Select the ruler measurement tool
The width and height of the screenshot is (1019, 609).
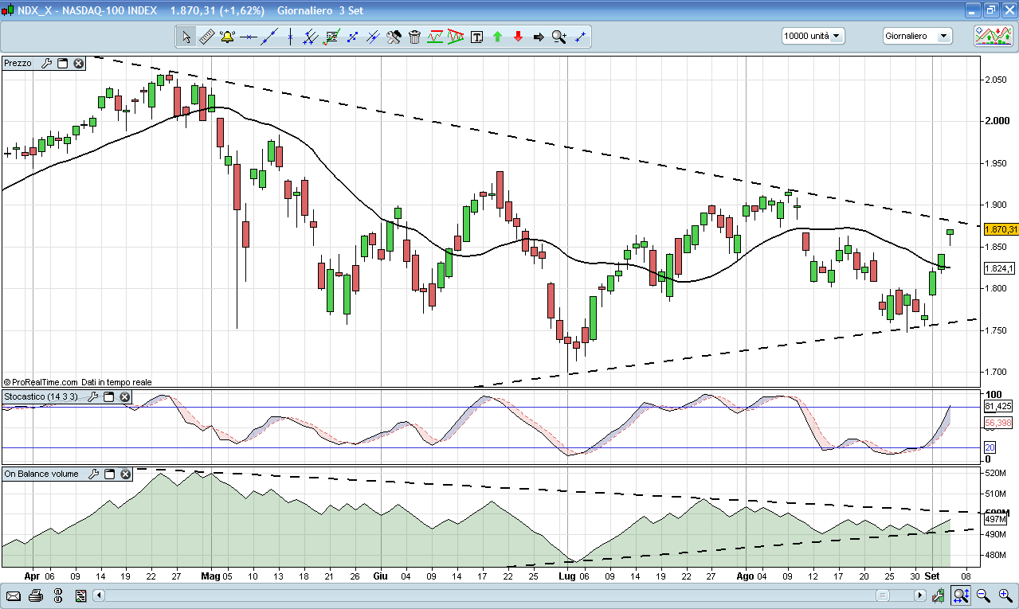(x=206, y=37)
